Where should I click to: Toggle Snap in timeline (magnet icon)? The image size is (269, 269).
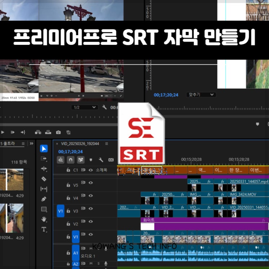[71, 160]
